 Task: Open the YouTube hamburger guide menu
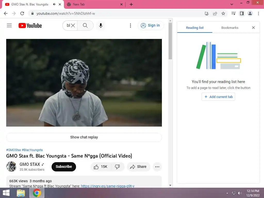[x=9, y=26]
